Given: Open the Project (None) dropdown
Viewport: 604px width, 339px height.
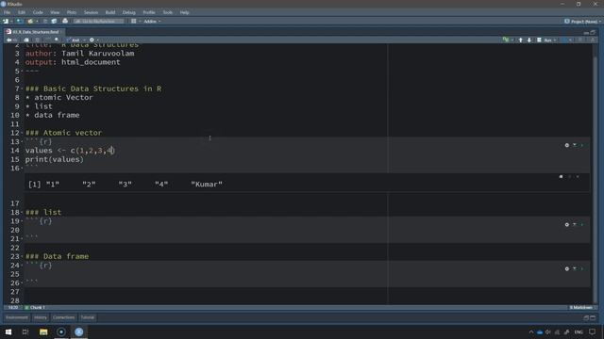Looking at the screenshot, I should pos(583,22).
